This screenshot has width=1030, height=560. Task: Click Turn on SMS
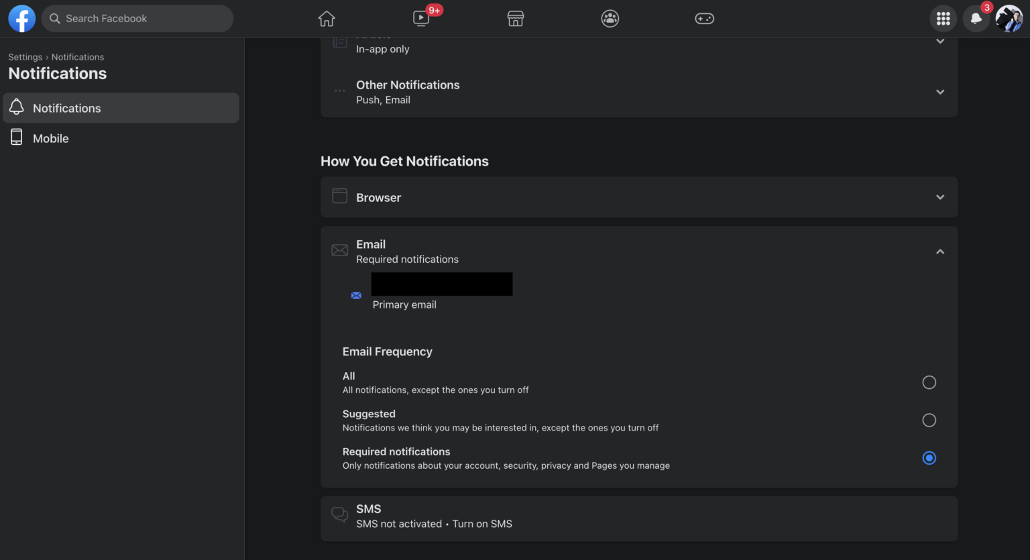pos(482,523)
